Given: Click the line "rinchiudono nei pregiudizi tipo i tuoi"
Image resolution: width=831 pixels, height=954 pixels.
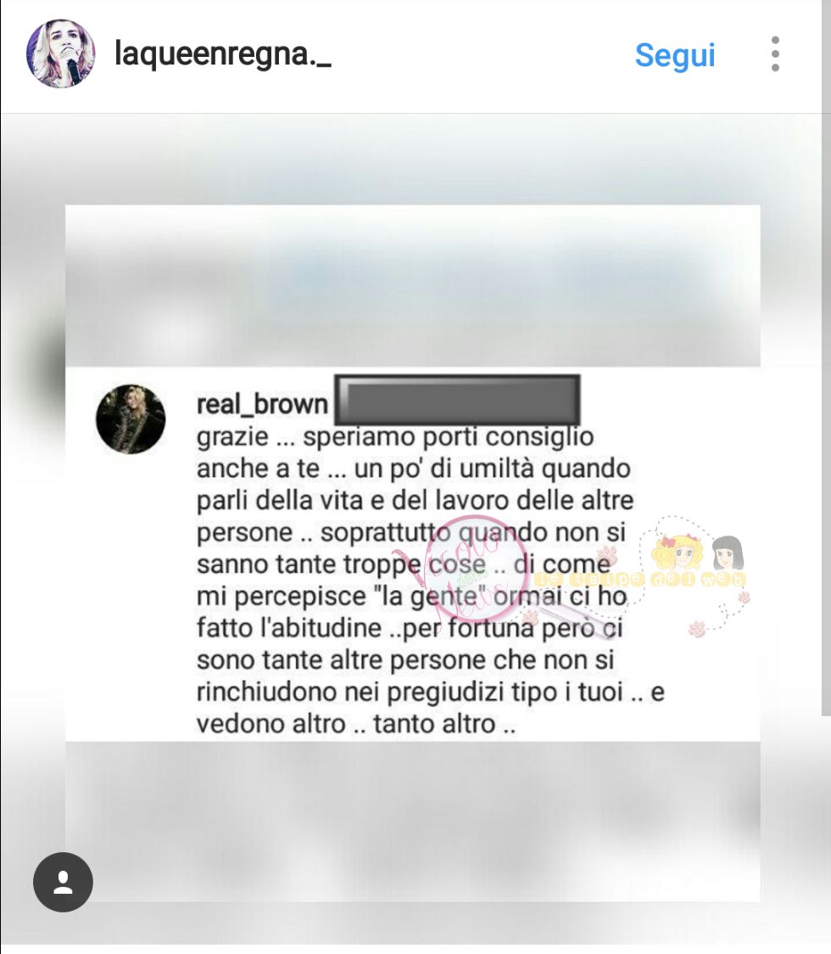Looking at the screenshot, I should tap(431, 693).
